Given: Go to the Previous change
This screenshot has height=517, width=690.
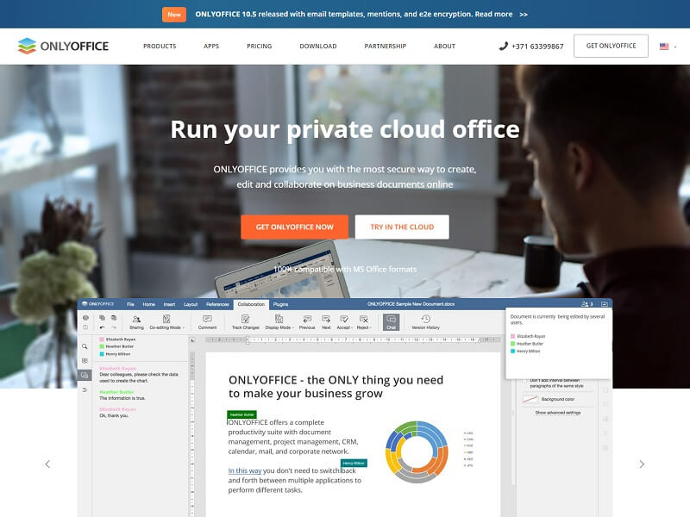Looking at the screenshot, I should (307, 322).
